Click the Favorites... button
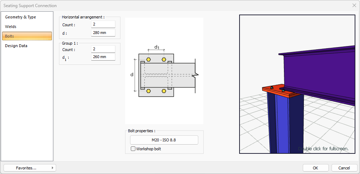This screenshot has height=174, width=360. pyautogui.click(x=26, y=168)
